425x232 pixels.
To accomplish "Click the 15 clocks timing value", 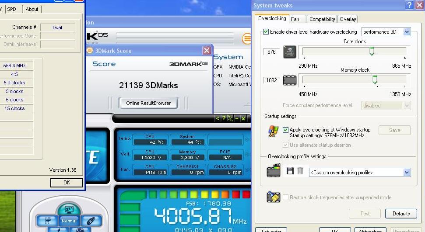I will click(14, 108).
